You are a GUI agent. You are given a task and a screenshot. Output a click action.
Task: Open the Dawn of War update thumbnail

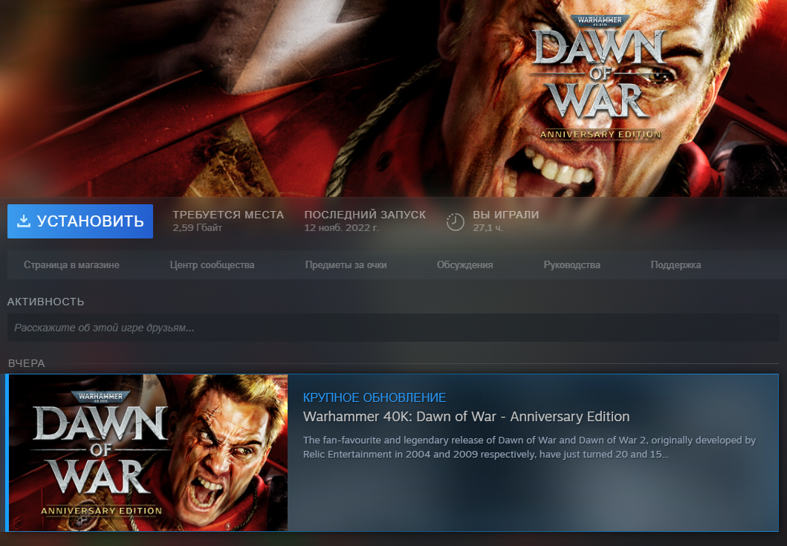pyautogui.click(x=148, y=452)
